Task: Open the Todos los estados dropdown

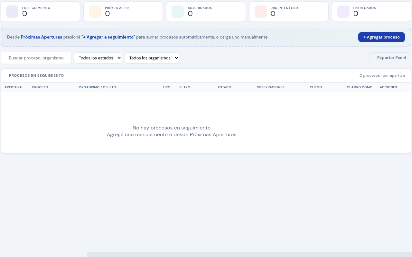Action: coord(98,58)
